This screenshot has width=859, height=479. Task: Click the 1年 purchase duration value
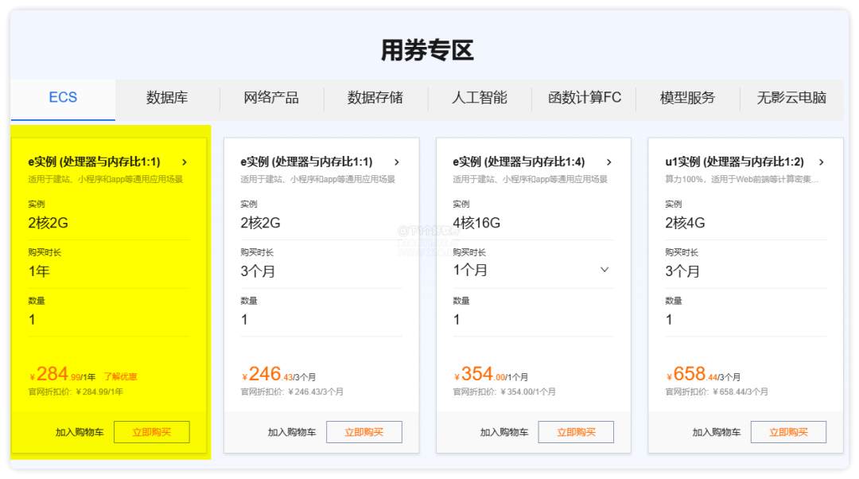39,271
